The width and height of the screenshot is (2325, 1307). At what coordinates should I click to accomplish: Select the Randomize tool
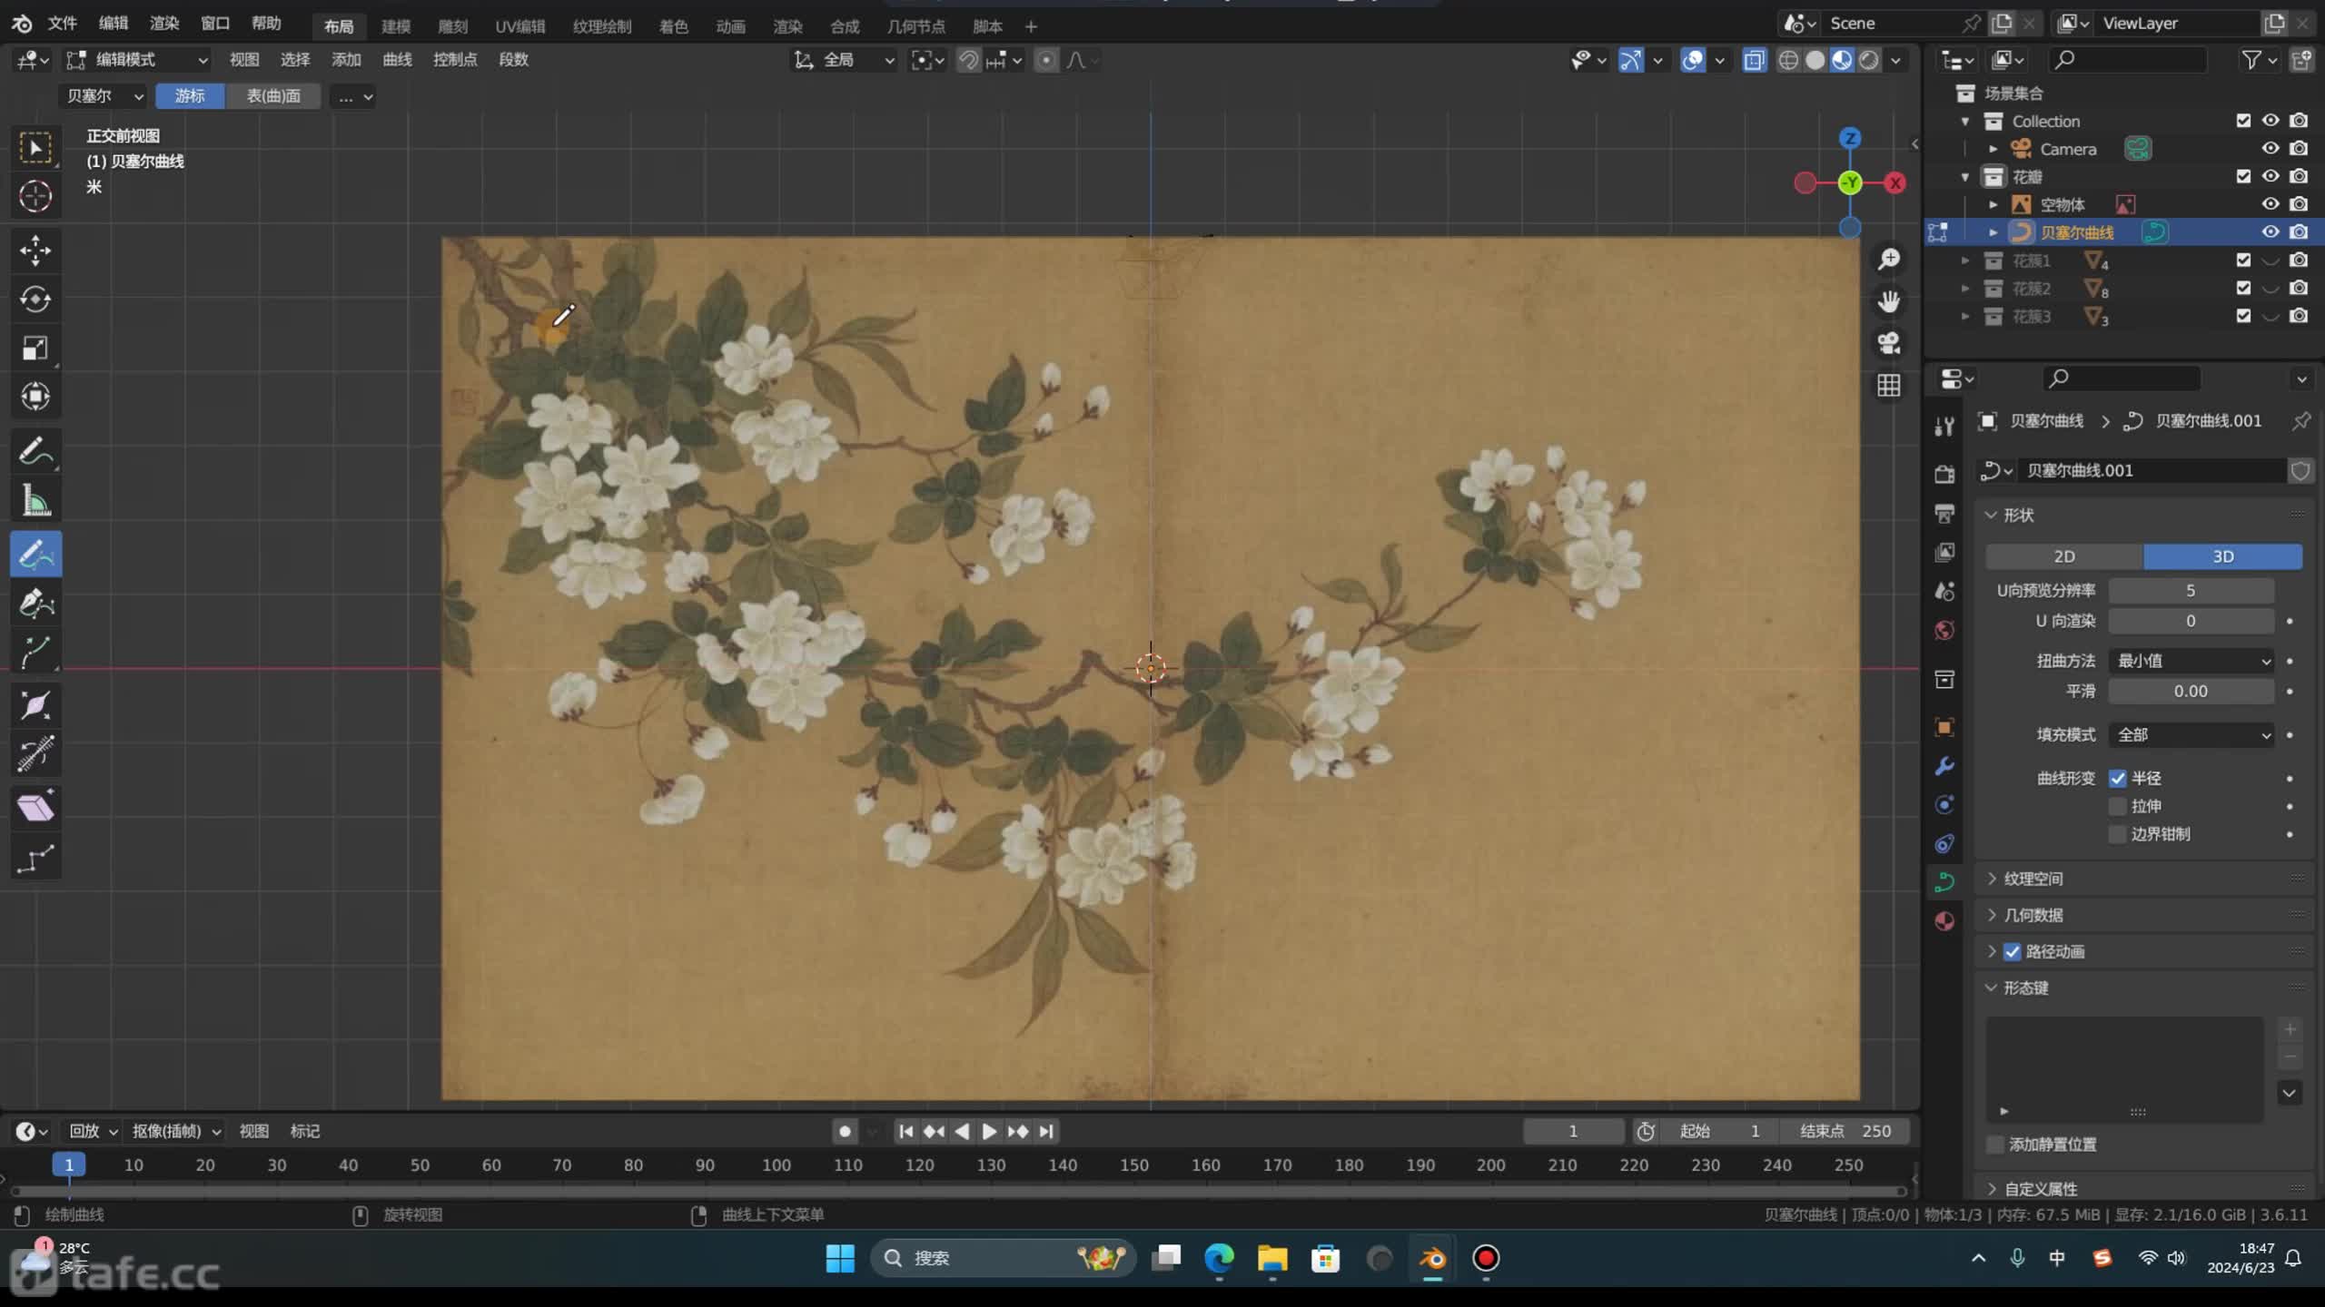(x=35, y=858)
